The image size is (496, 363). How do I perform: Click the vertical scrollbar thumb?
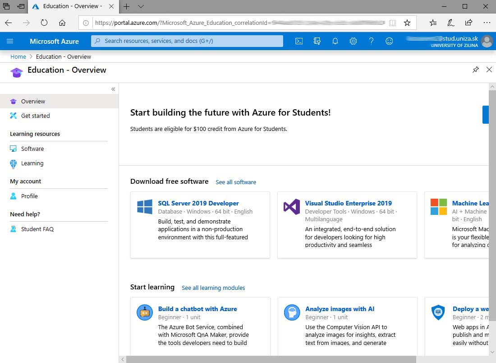point(492,205)
